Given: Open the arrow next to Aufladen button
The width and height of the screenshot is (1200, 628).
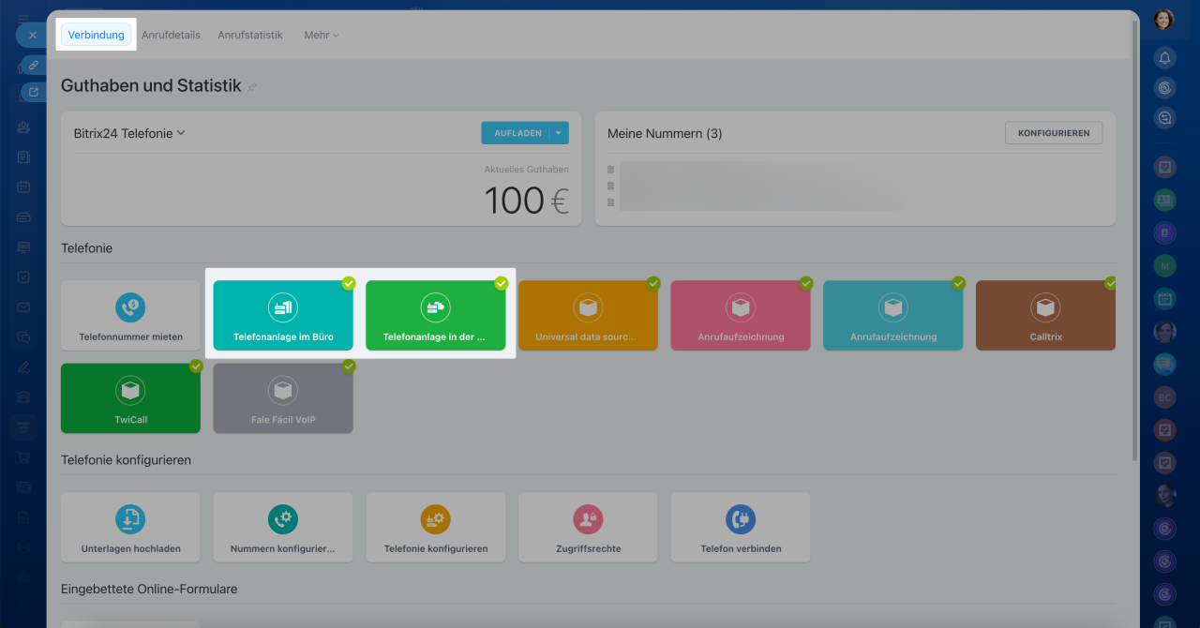Looking at the screenshot, I should [x=559, y=133].
